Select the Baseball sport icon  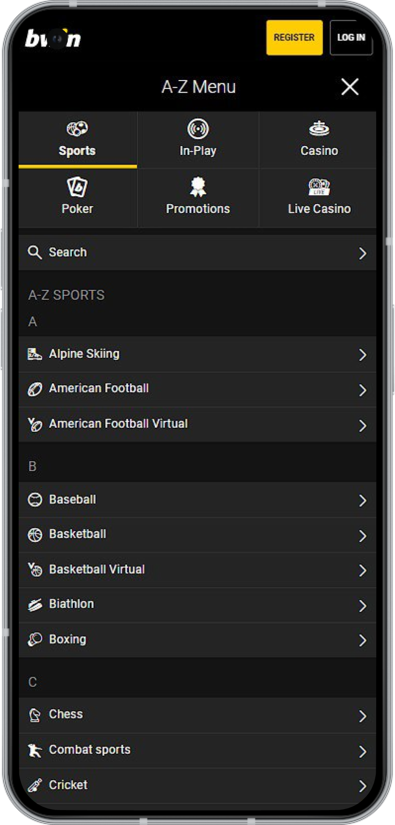click(34, 500)
